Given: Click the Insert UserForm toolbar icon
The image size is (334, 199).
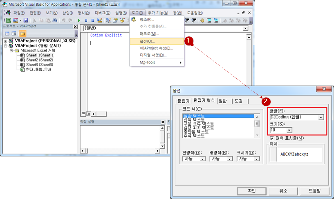Looking at the screenshot, I should 16,20.
